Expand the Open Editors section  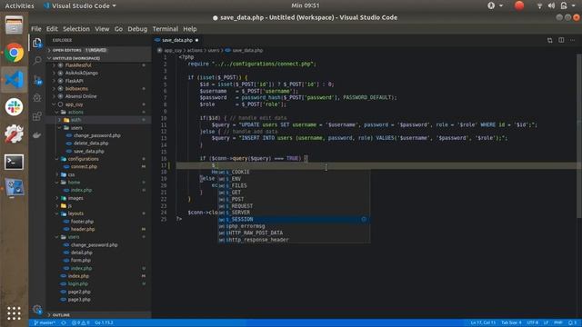pyautogui.click(x=98, y=50)
